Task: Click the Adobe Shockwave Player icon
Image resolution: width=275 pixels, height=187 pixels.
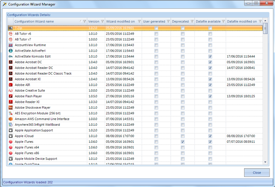Action: (x=11, y=107)
